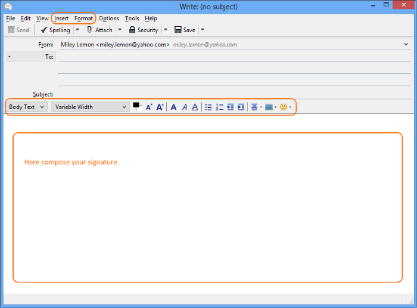The height and width of the screenshot is (308, 417).
Task: Toggle italic text formatting
Action: pos(184,107)
